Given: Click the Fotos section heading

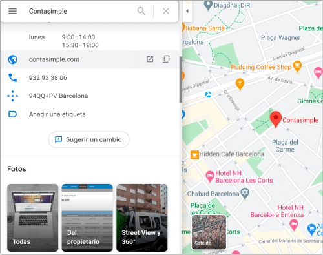Looking at the screenshot, I should click(x=17, y=169).
